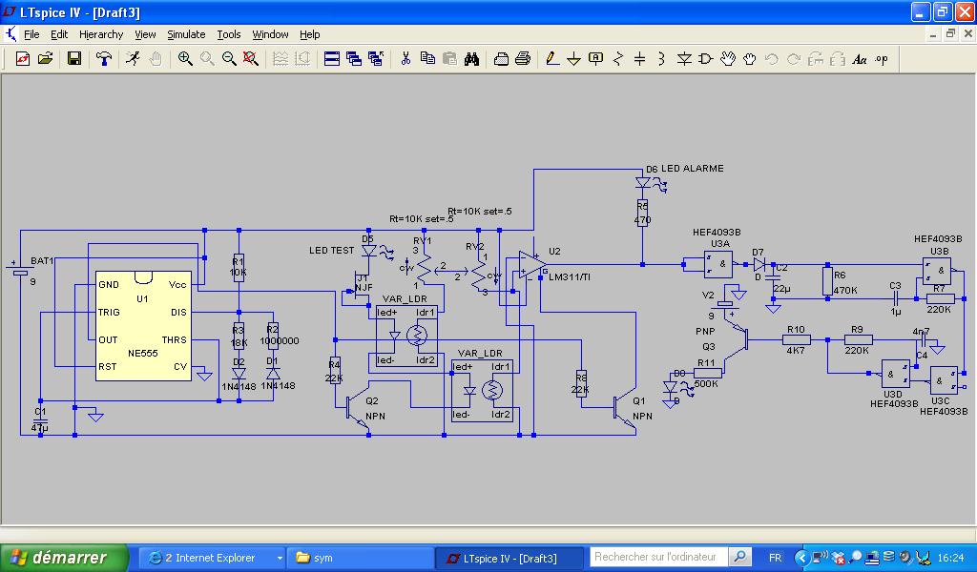Click the 500K value of R11

[x=706, y=383]
